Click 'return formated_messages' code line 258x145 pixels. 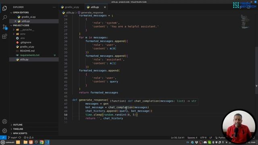(98, 93)
